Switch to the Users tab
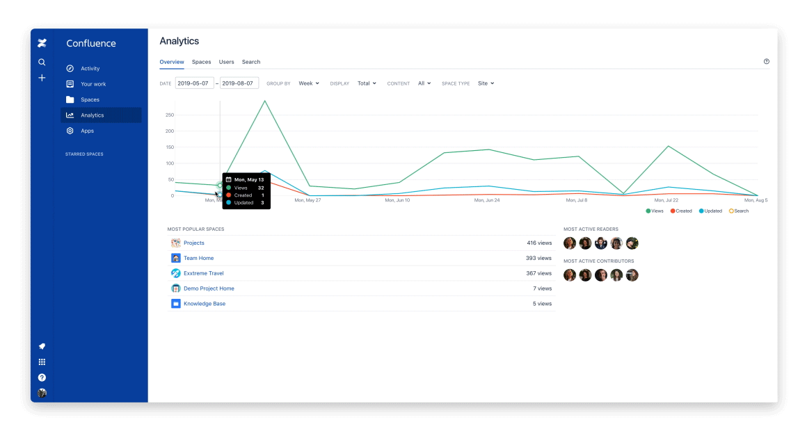The height and width of the screenshot is (431, 807). 226,62
